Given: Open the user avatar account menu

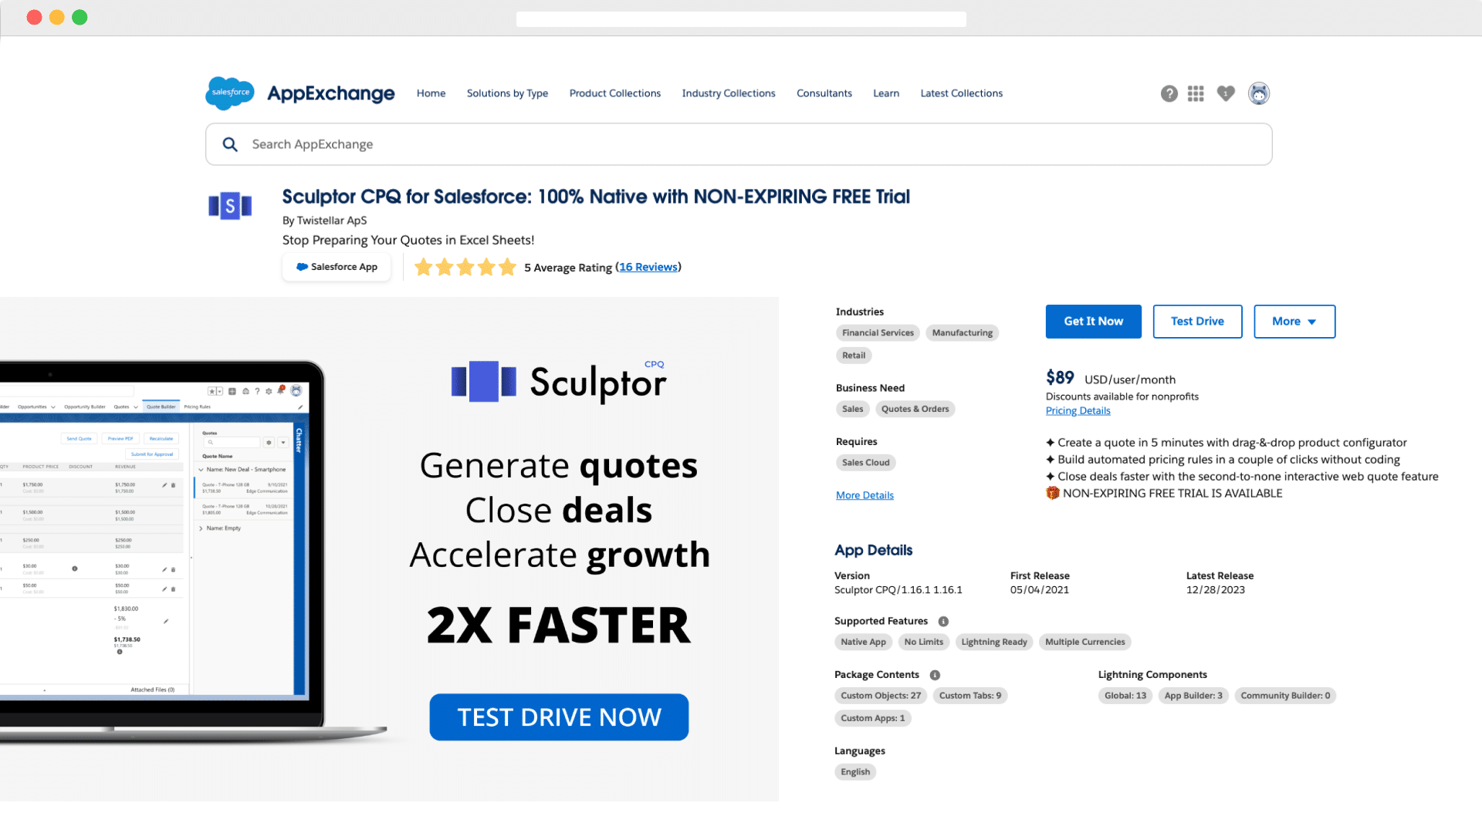Looking at the screenshot, I should (1259, 93).
